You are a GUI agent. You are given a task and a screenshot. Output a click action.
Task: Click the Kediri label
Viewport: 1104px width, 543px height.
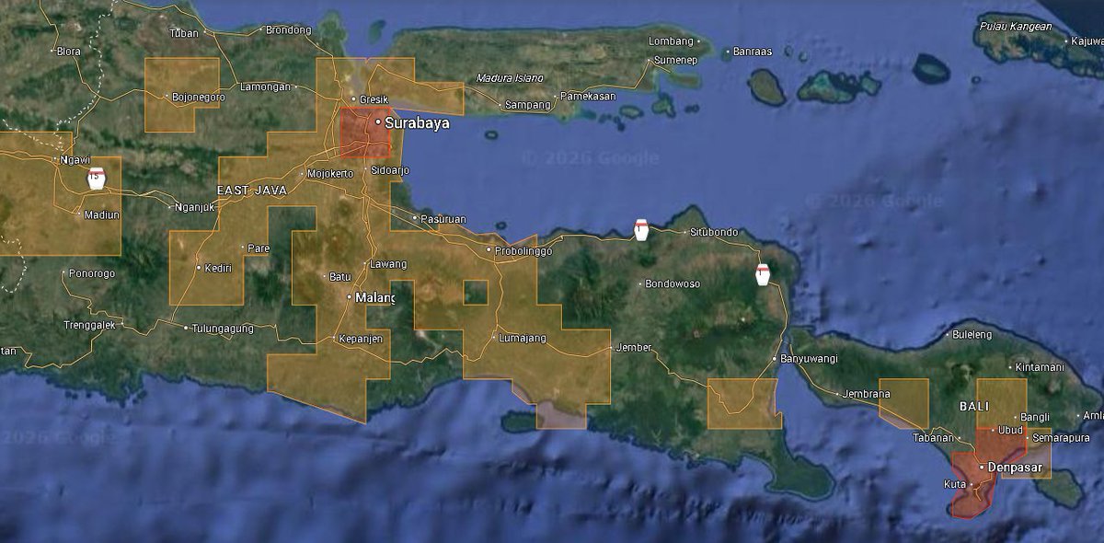coord(218,268)
